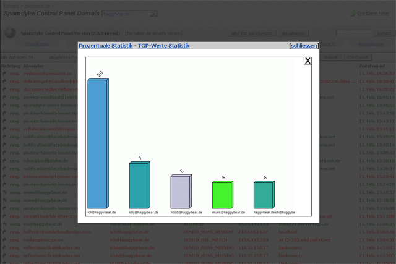Click the Zeitstempel column header
This screenshot has height=264, width=396.
(x=372, y=66)
